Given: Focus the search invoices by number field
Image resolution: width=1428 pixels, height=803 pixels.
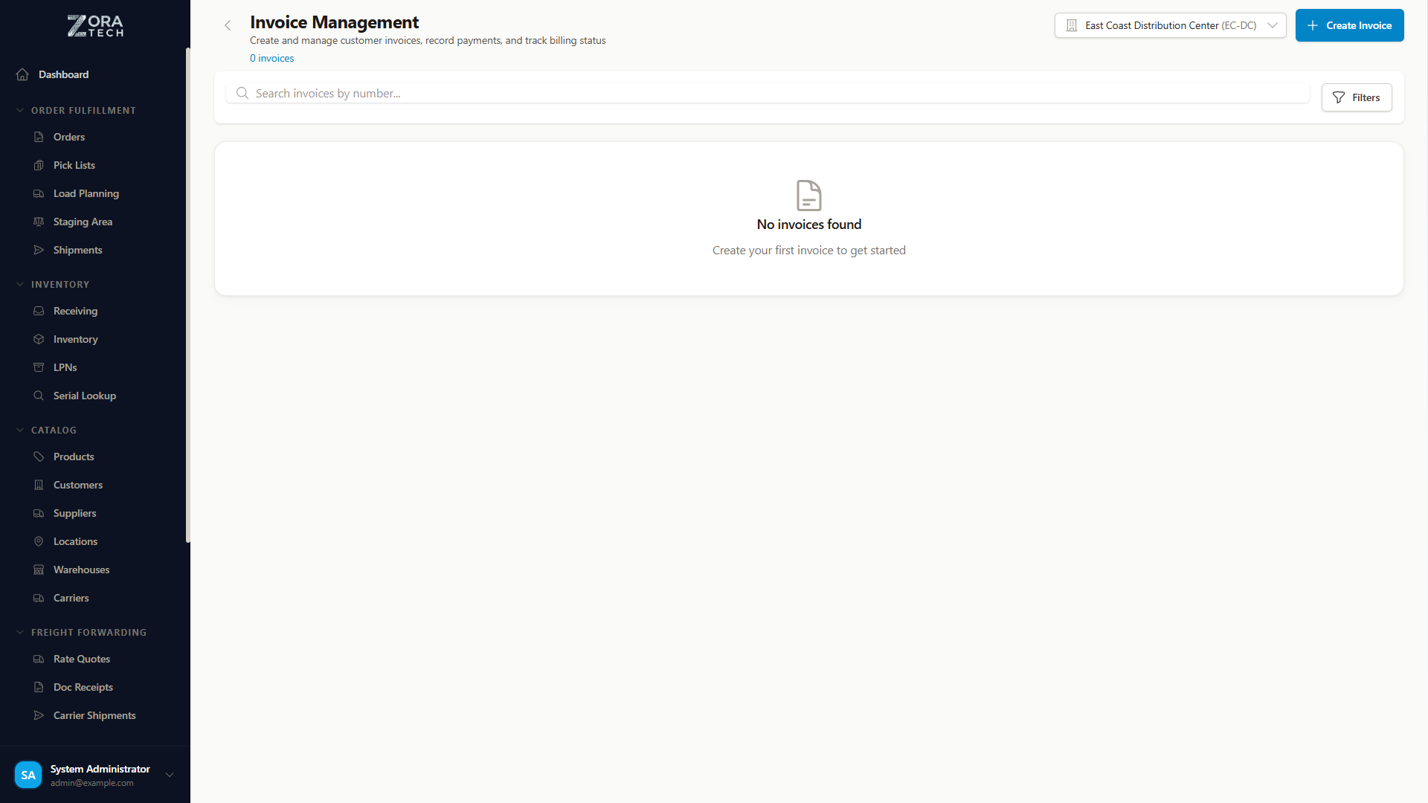Looking at the screenshot, I should [x=773, y=93].
